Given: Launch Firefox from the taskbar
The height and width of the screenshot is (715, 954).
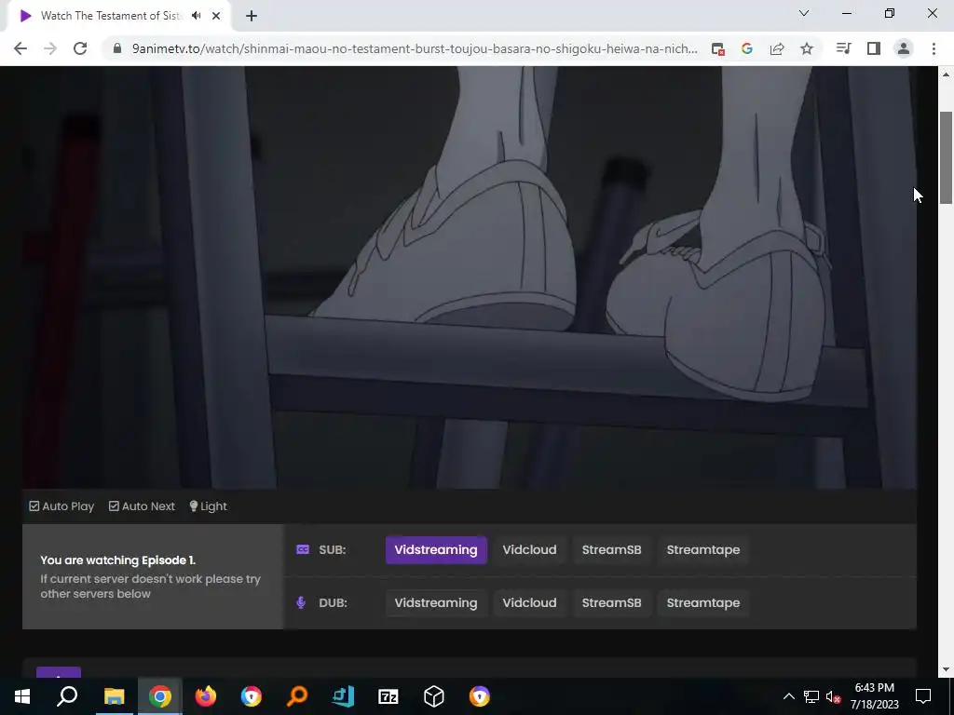Looking at the screenshot, I should [x=206, y=696].
